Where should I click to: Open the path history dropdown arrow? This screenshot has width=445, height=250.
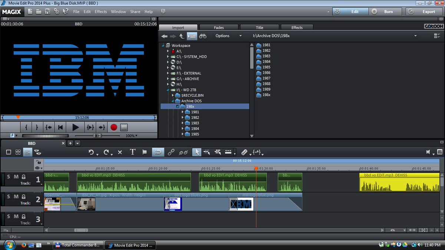pyautogui.click(x=415, y=36)
